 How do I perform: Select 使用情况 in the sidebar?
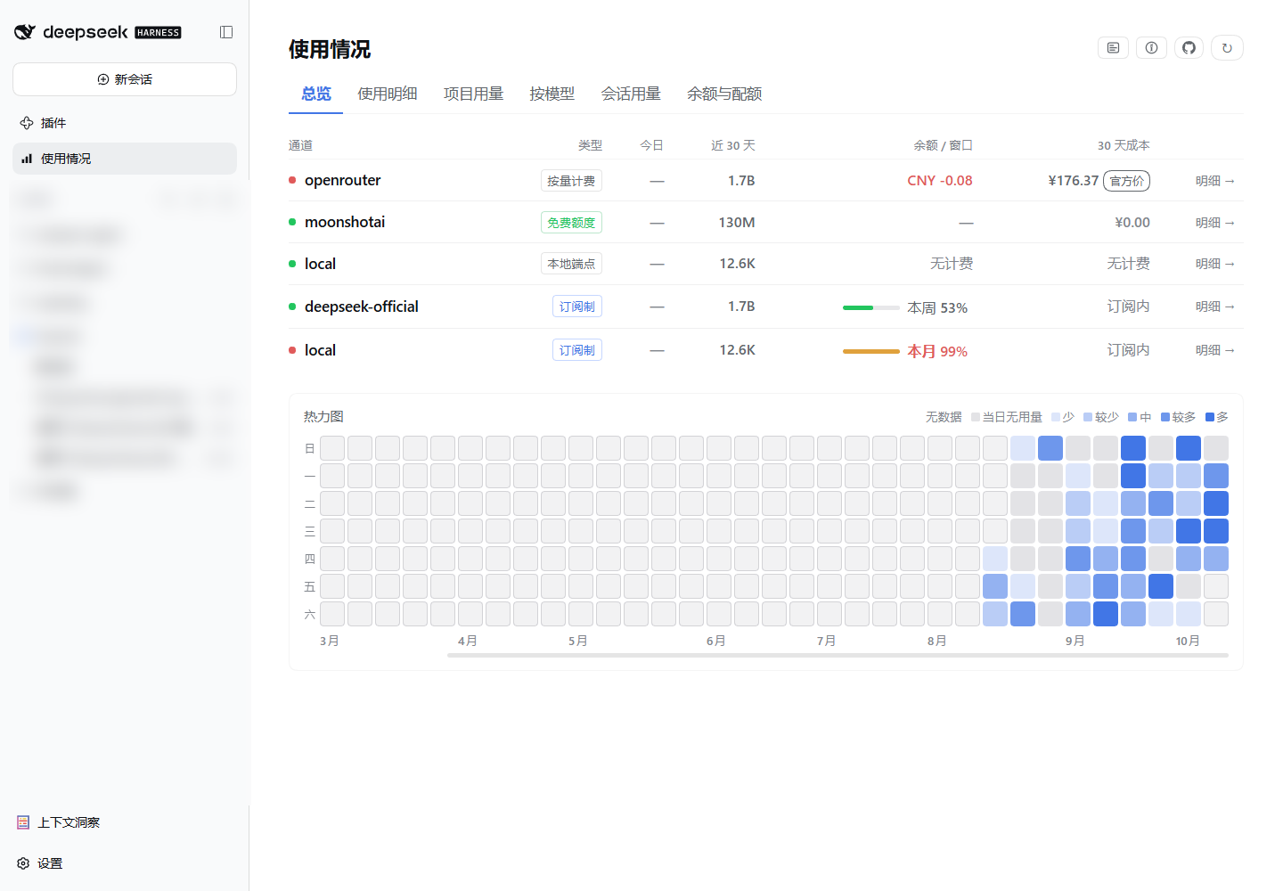click(x=125, y=159)
